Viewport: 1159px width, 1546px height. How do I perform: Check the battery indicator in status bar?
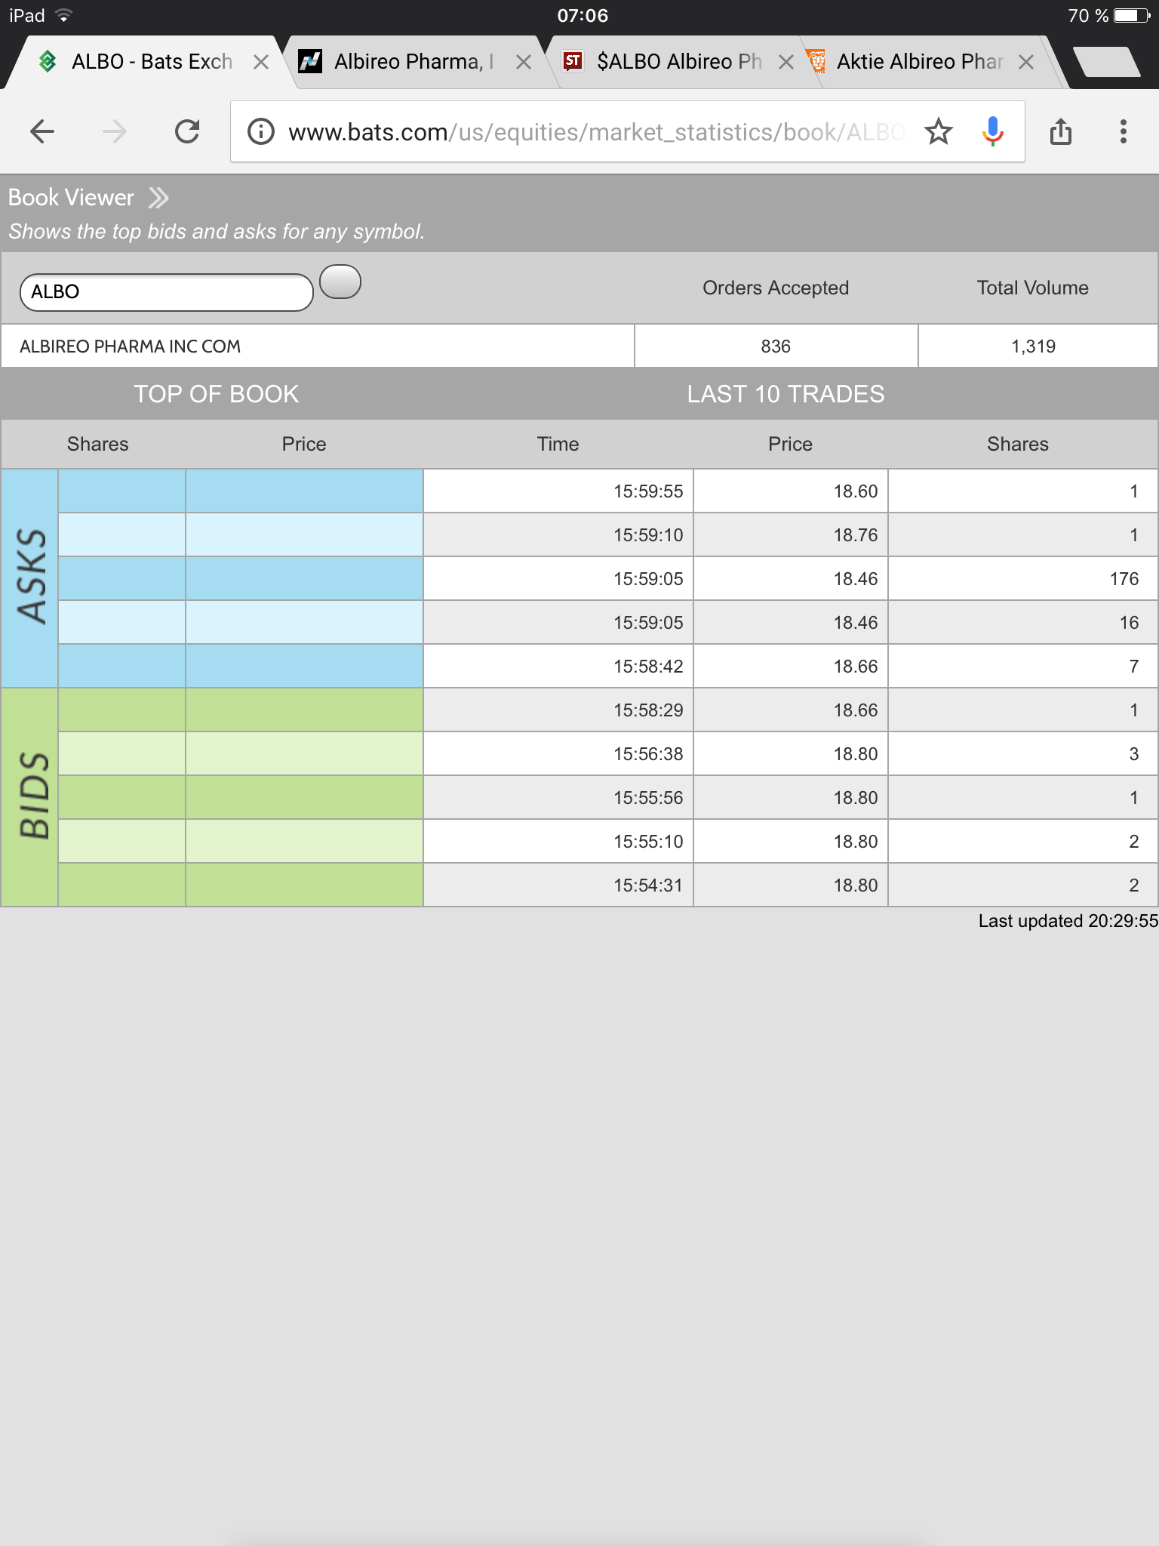point(1132,16)
